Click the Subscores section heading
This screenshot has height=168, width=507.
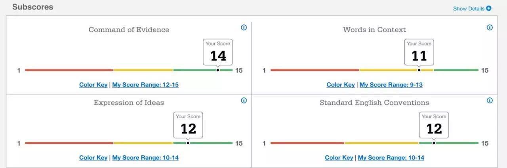click(x=32, y=7)
